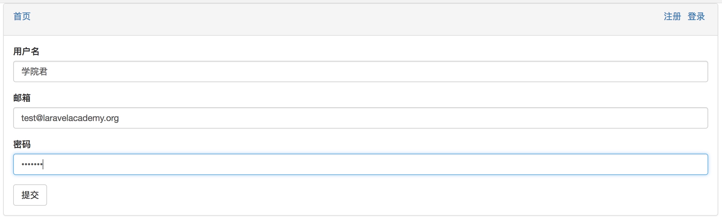
Task: Click navbar area between 首页 and 注册
Action: 345,16
